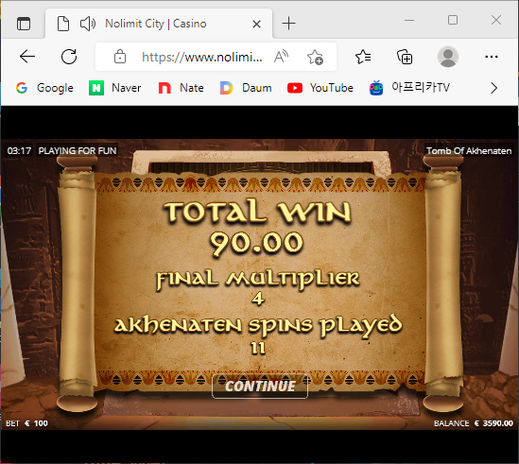Close the Nolimit City Casino tab
The image size is (519, 464).
(x=256, y=25)
